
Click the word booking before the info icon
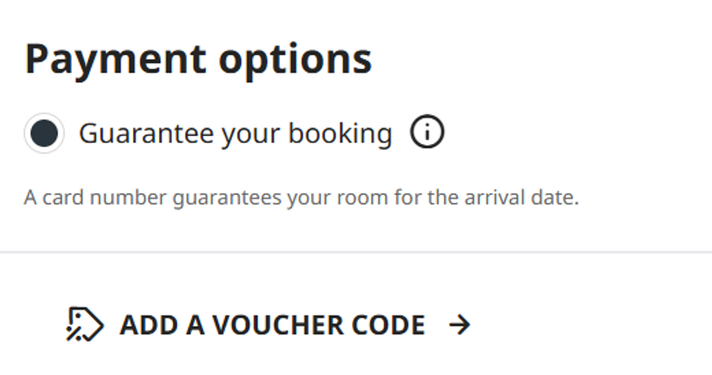(340, 134)
